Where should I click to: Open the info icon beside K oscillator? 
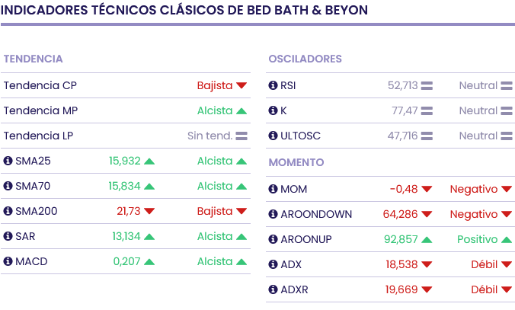pos(273,110)
